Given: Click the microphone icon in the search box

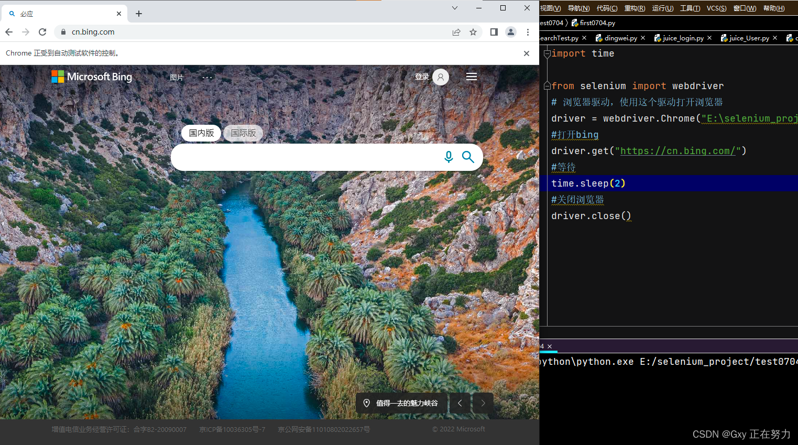Looking at the screenshot, I should click(x=449, y=157).
